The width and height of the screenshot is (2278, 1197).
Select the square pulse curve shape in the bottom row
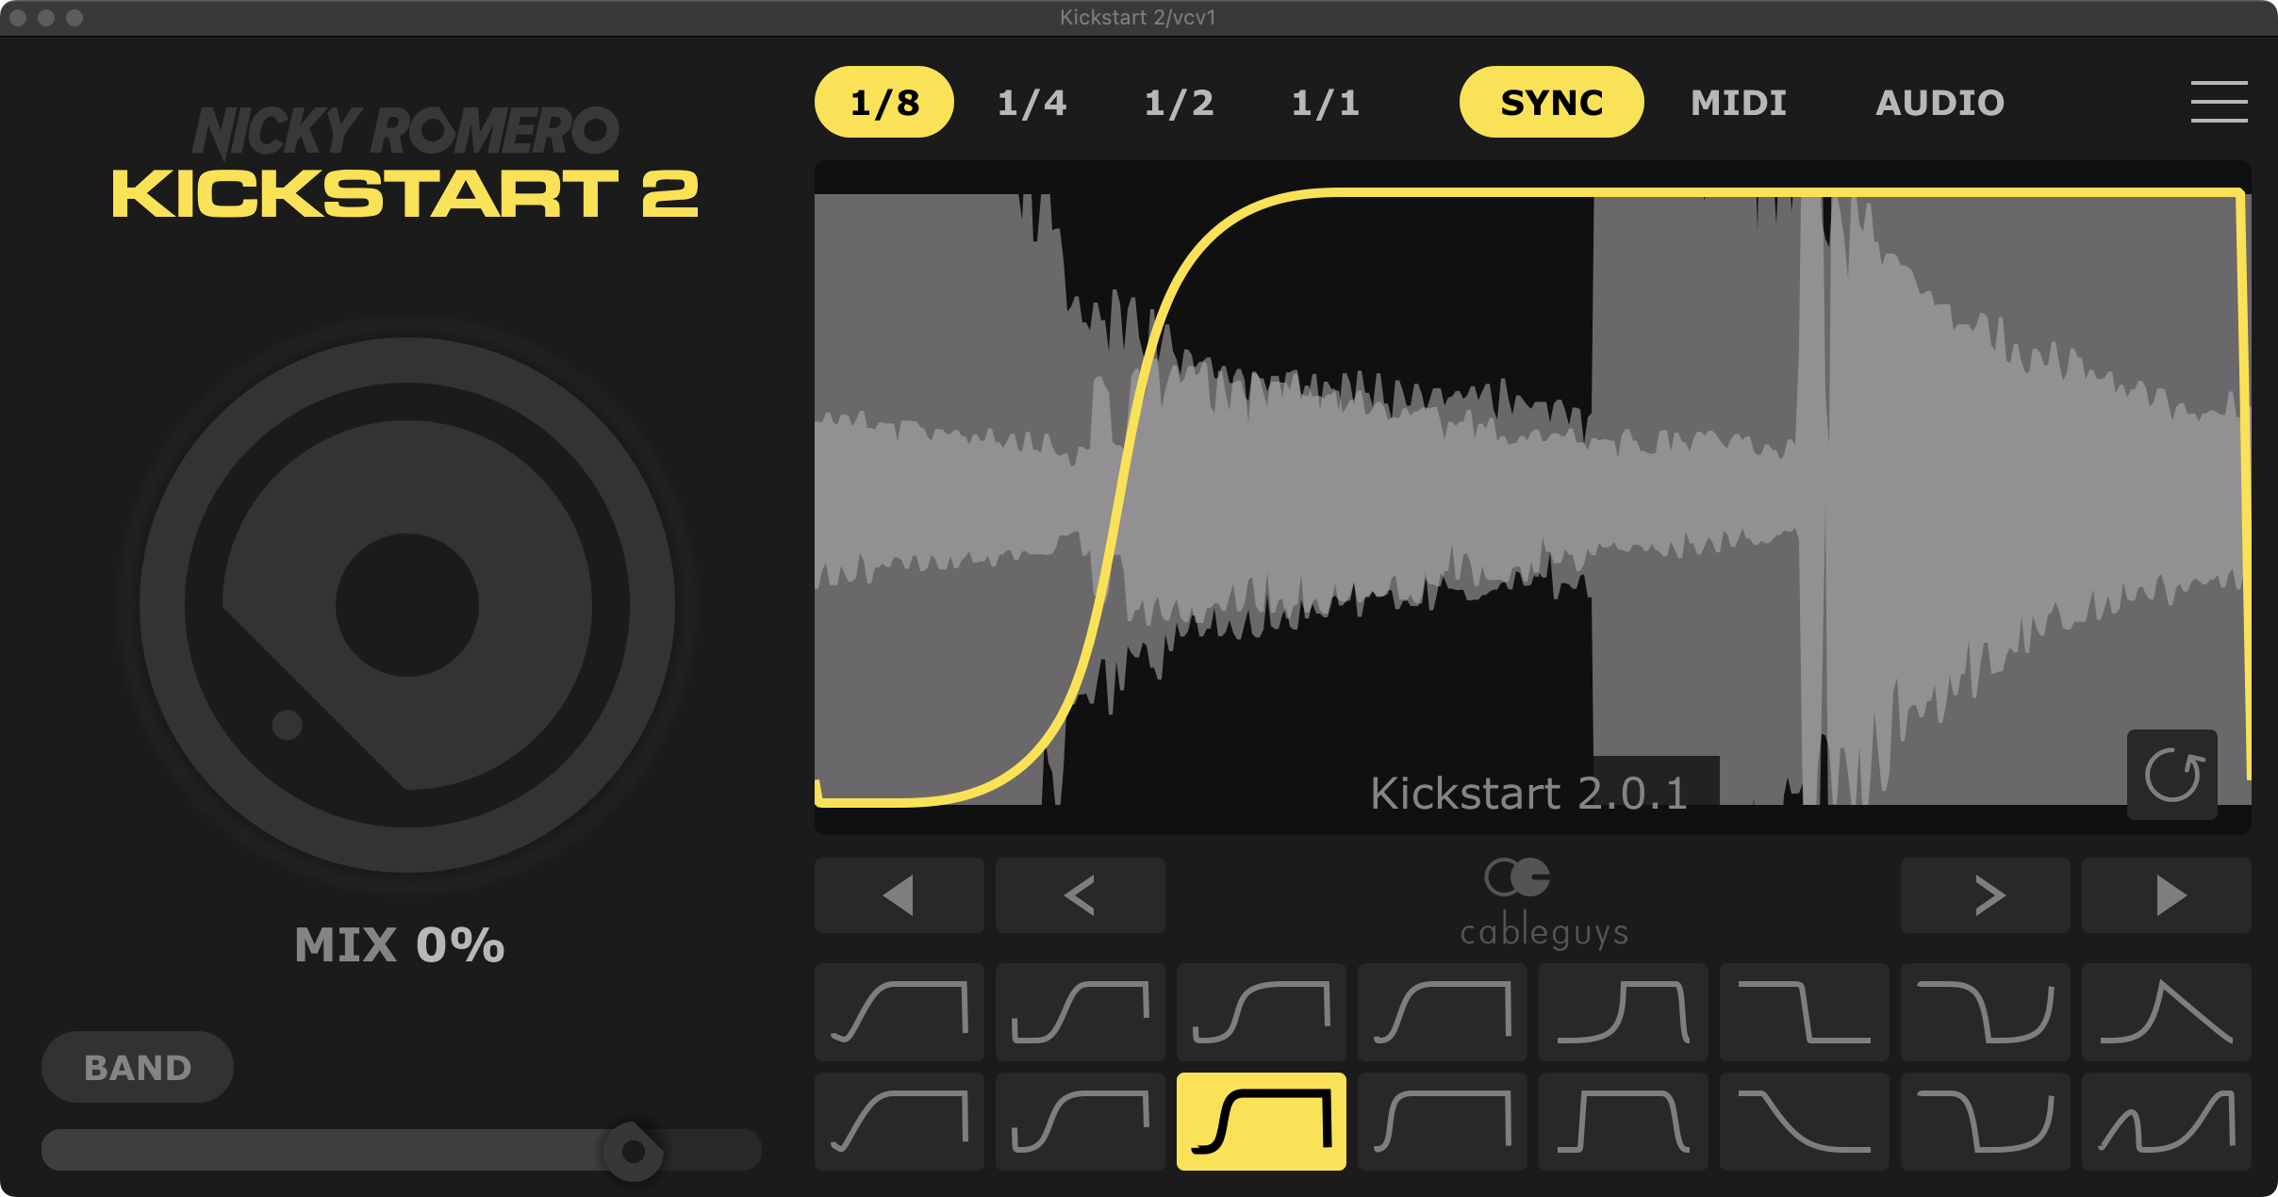(1624, 1122)
